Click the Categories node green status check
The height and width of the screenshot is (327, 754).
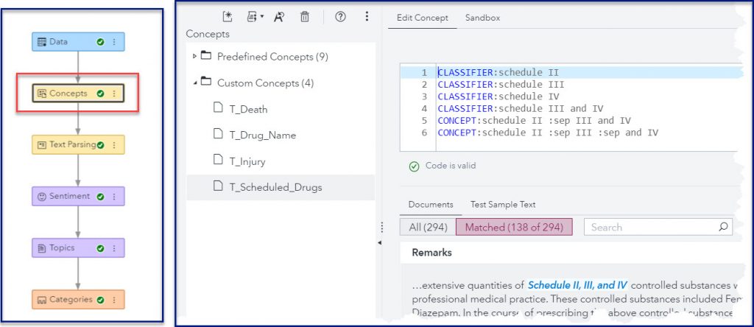(100, 300)
